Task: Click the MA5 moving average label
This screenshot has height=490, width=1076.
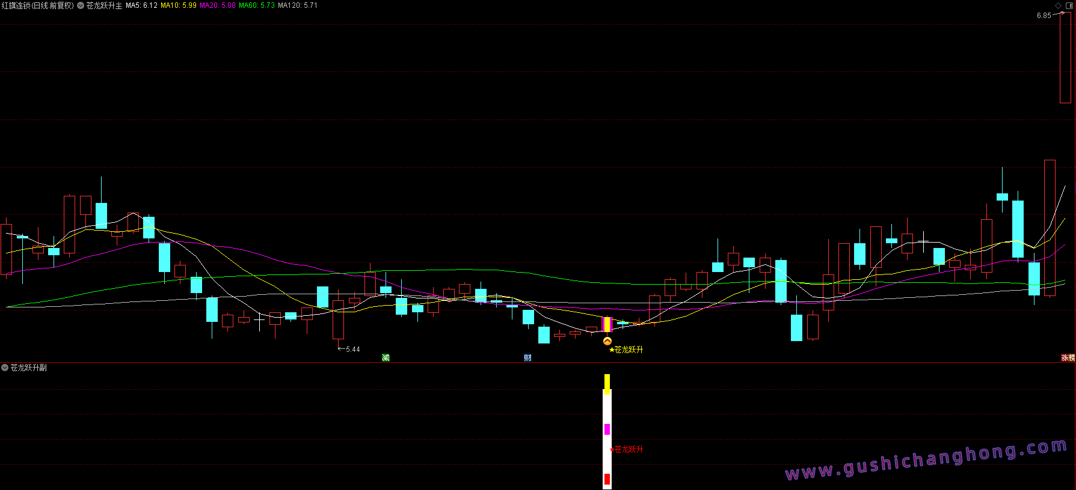Action: pos(141,5)
